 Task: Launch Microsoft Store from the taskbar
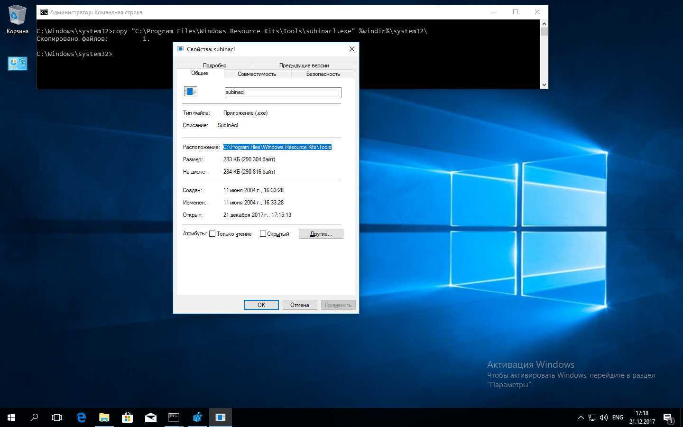click(127, 418)
